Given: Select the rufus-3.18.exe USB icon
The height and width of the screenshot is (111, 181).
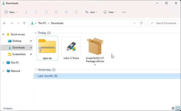Looking at the screenshot, I should coord(71,46).
